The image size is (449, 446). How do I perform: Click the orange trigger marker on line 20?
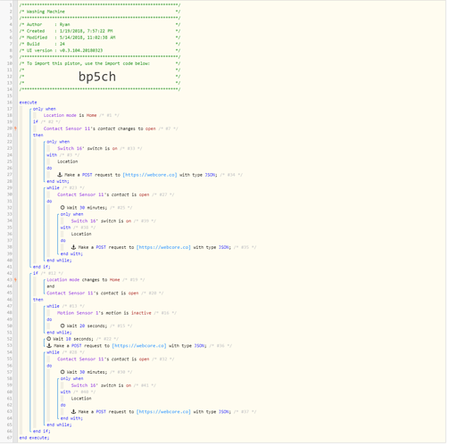(x=15, y=128)
